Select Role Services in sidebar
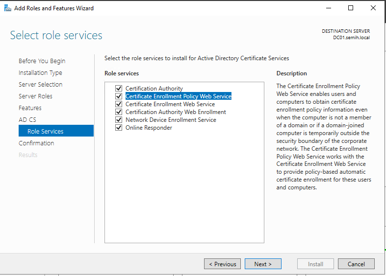386x276 pixels. tap(45, 131)
